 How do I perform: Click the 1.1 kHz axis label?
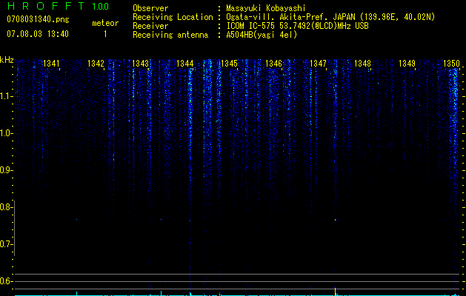click(6, 96)
